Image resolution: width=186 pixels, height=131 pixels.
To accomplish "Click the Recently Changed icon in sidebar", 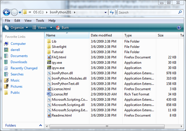I will point(6,68).
